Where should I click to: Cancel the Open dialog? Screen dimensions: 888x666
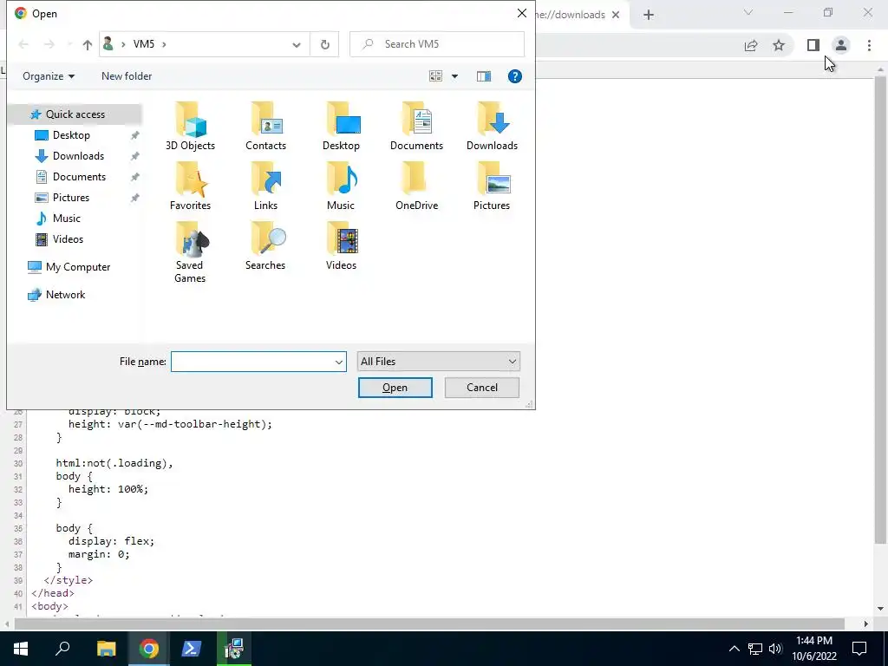click(x=482, y=388)
